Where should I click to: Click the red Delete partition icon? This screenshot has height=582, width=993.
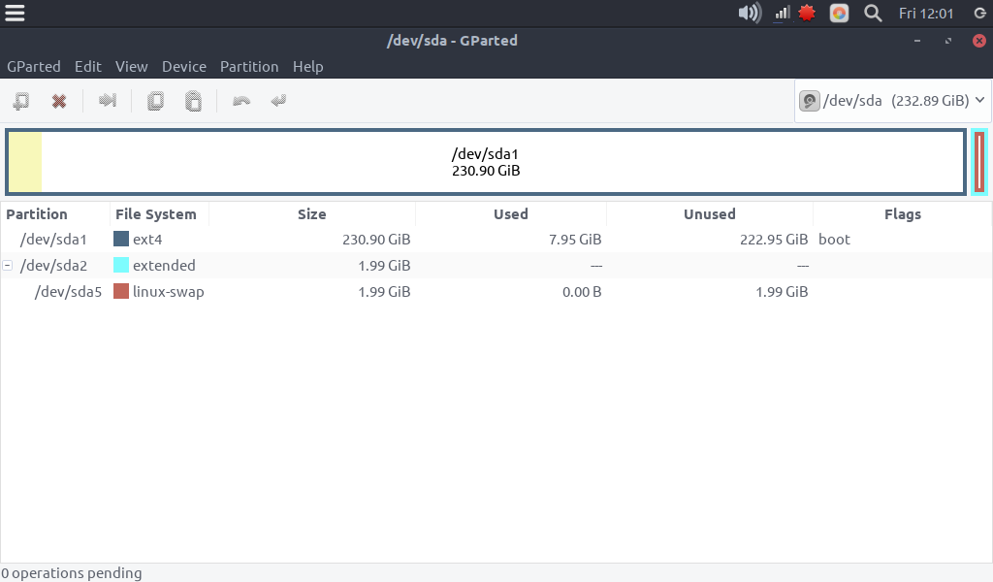pyautogui.click(x=59, y=101)
